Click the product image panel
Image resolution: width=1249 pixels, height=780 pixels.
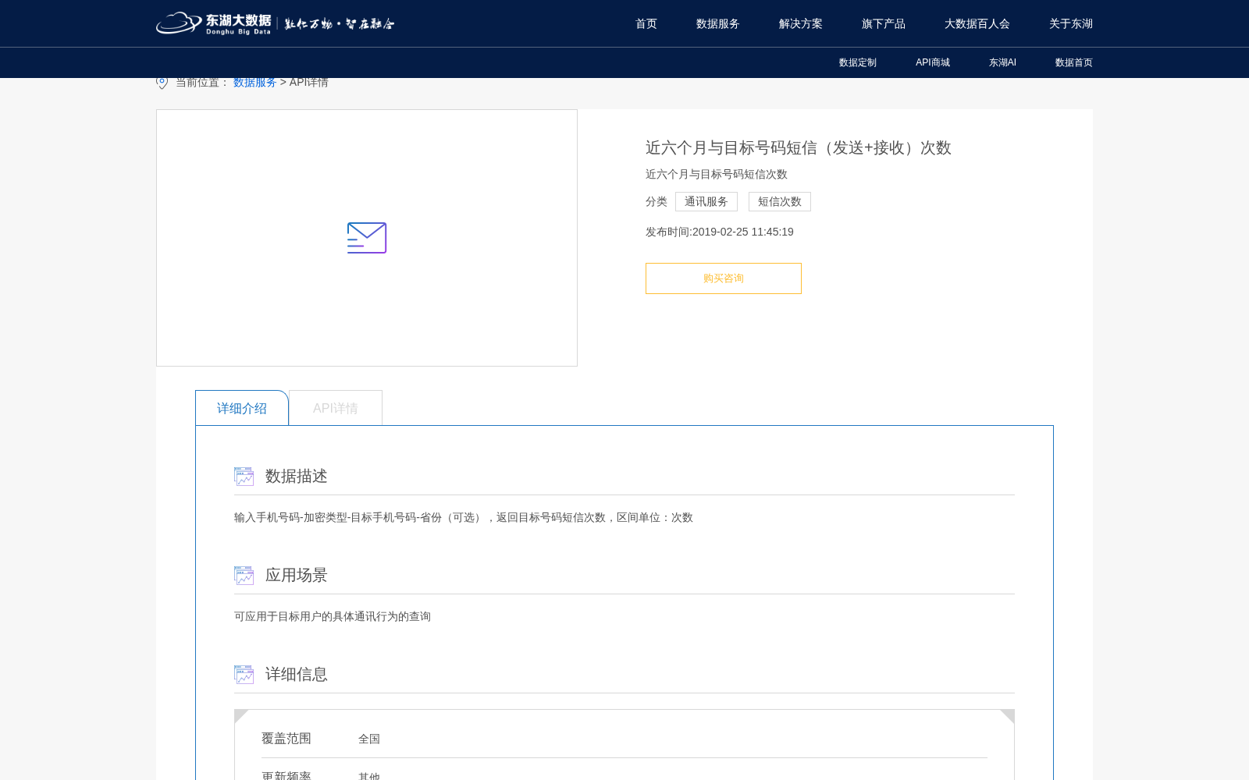367,238
